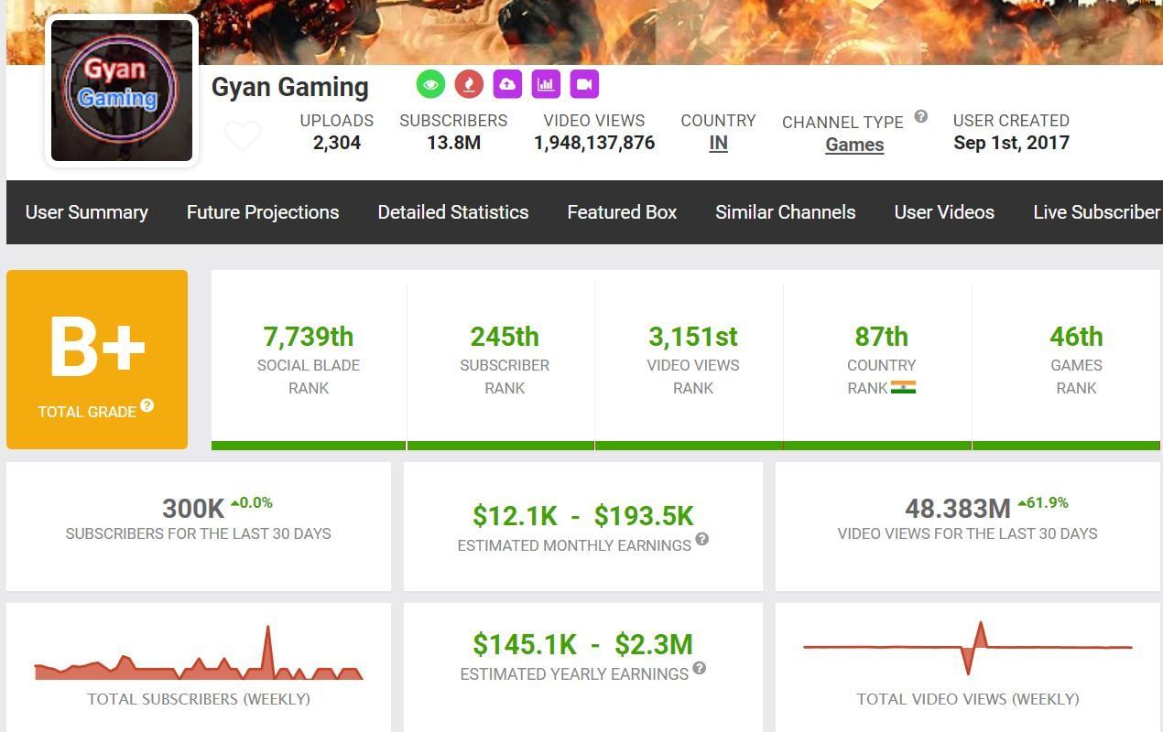Select the Featured Box tab
Viewport: 1163px width, 732px height.
tap(622, 212)
